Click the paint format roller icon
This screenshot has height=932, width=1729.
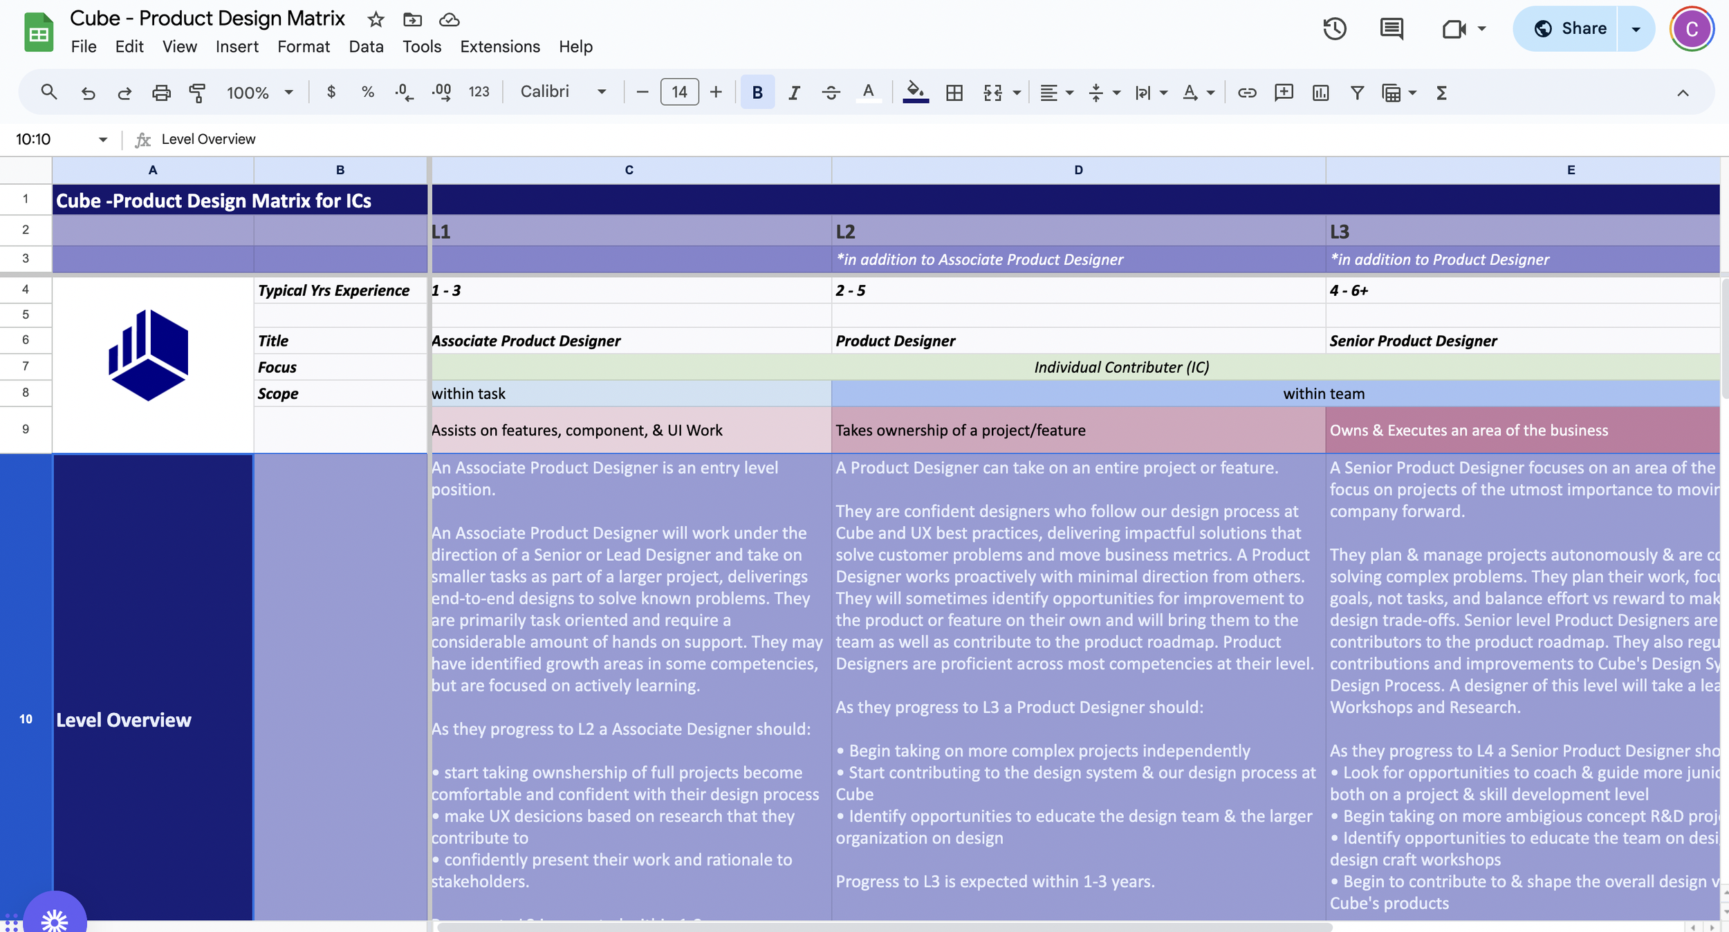[x=198, y=92]
